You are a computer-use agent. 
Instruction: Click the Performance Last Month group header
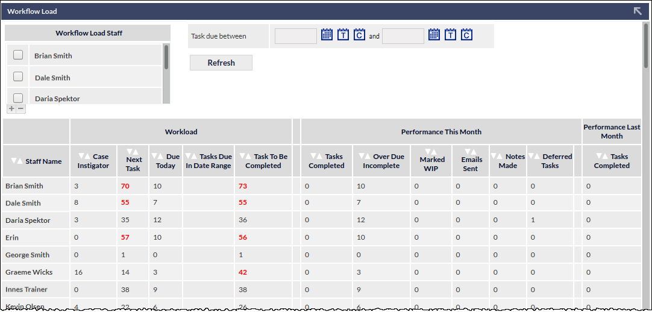click(x=612, y=131)
